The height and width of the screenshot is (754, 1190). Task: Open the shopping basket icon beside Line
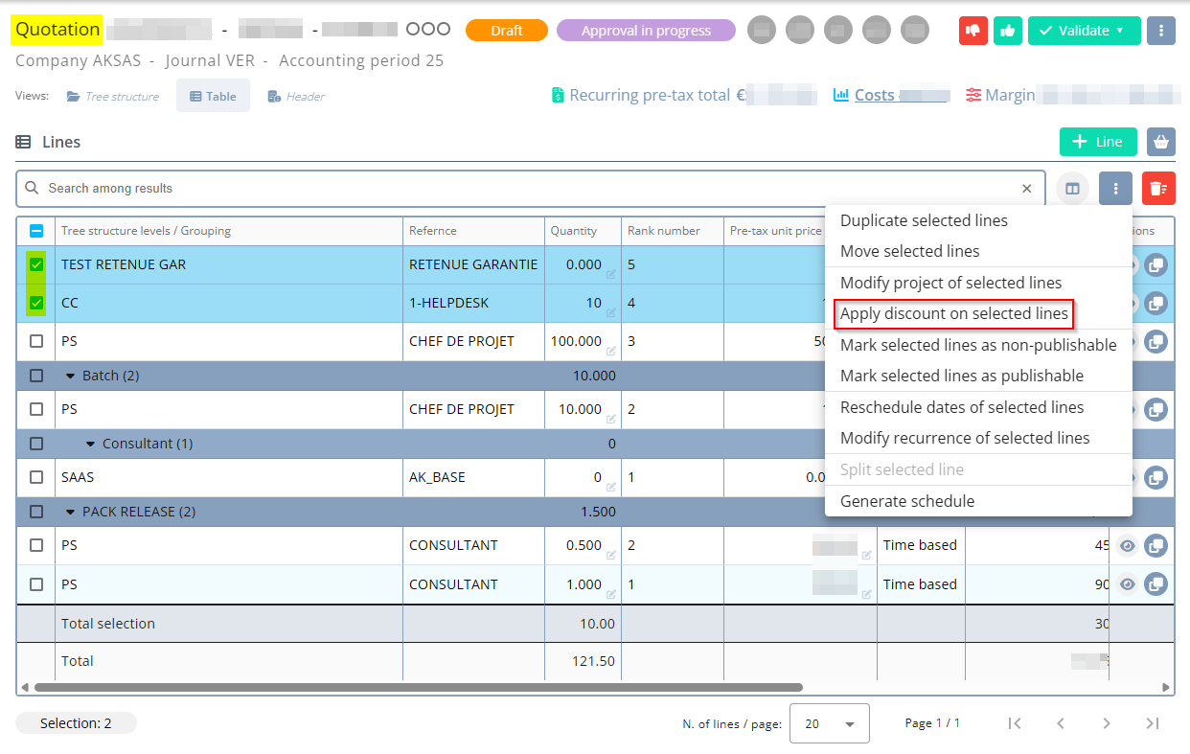click(1161, 142)
